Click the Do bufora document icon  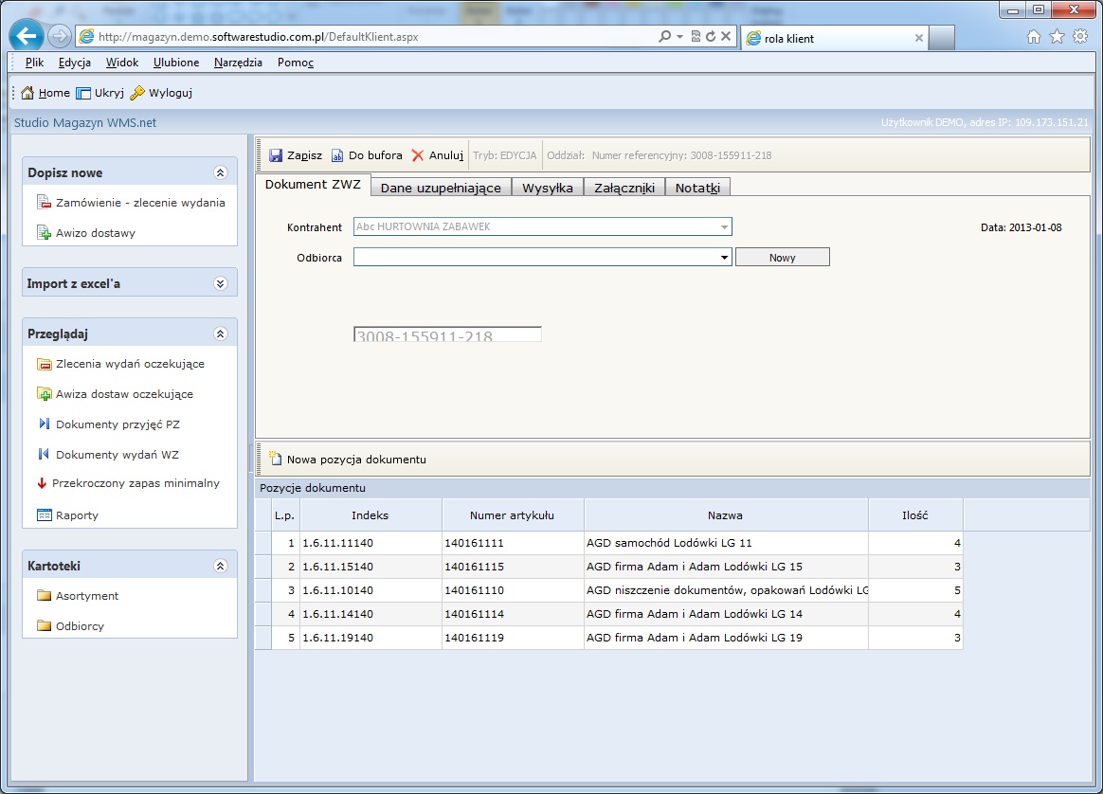pos(337,155)
